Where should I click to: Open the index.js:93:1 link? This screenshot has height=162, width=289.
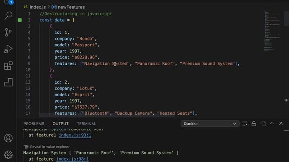point(75,135)
